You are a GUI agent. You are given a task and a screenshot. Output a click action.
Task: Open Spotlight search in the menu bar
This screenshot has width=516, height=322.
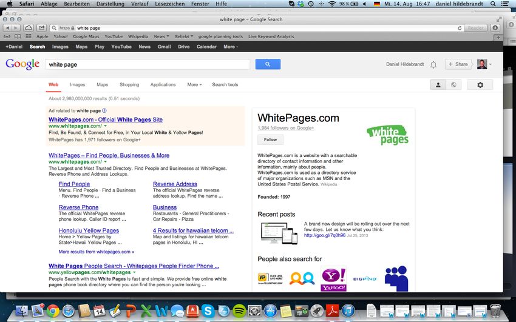[493, 4]
